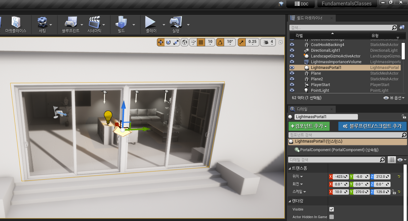408x221 pixels.
Task: Enable Actor Hidden In Game checkbox
Action: (x=332, y=217)
